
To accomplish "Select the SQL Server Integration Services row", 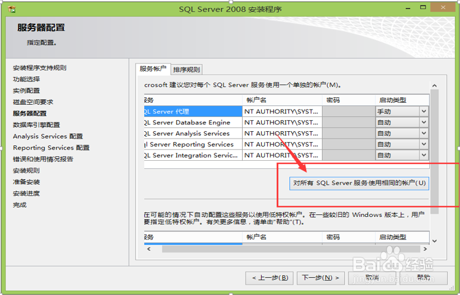I will click(193, 155).
